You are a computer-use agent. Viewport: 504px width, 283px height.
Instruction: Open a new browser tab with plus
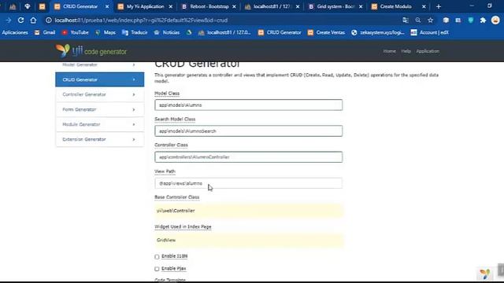[439, 6]
